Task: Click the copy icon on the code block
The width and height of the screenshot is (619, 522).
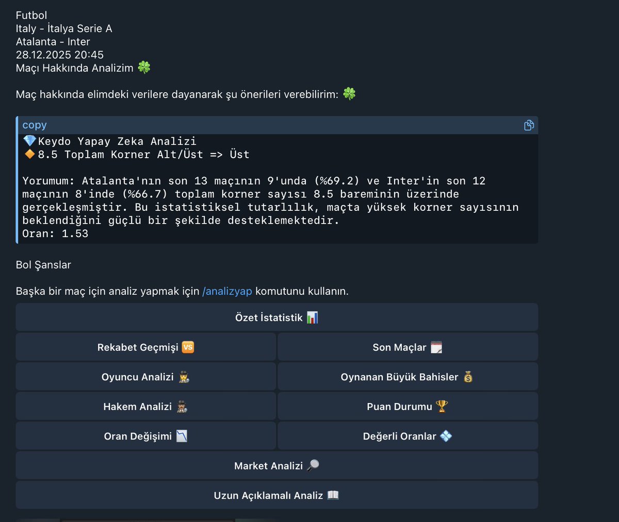Action: coord(528,125)
